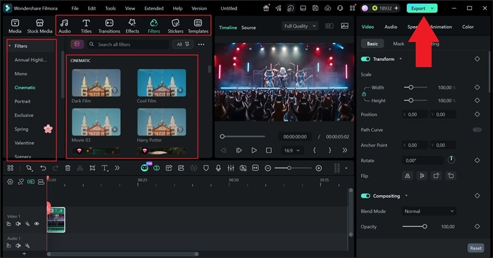The image size is (493, 258).
Task: Toggle the Transform switch
Action: 365,59
